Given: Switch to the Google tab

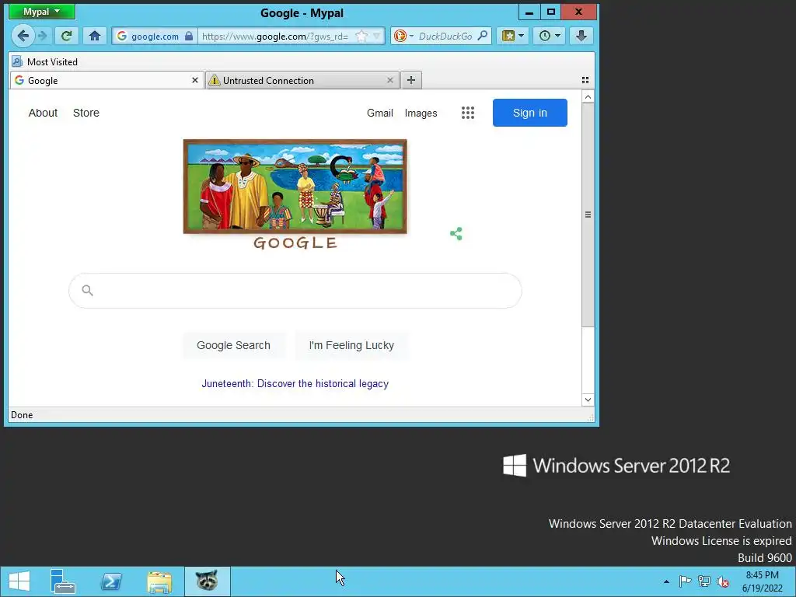Looking at the screenshot, I should click(106, 80).
